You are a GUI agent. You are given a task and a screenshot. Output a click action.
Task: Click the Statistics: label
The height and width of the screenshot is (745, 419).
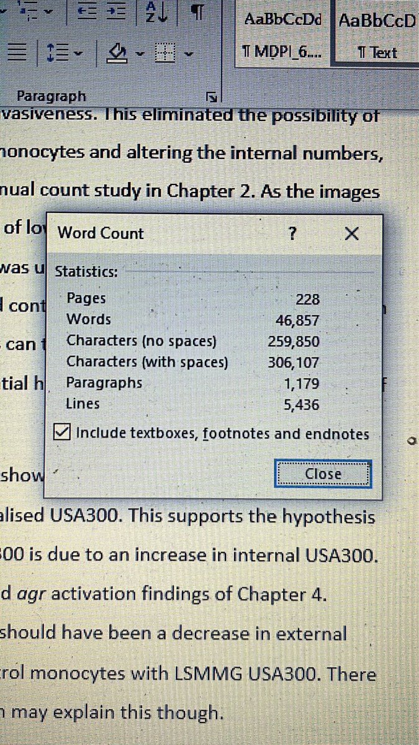(x=87, y=272)
